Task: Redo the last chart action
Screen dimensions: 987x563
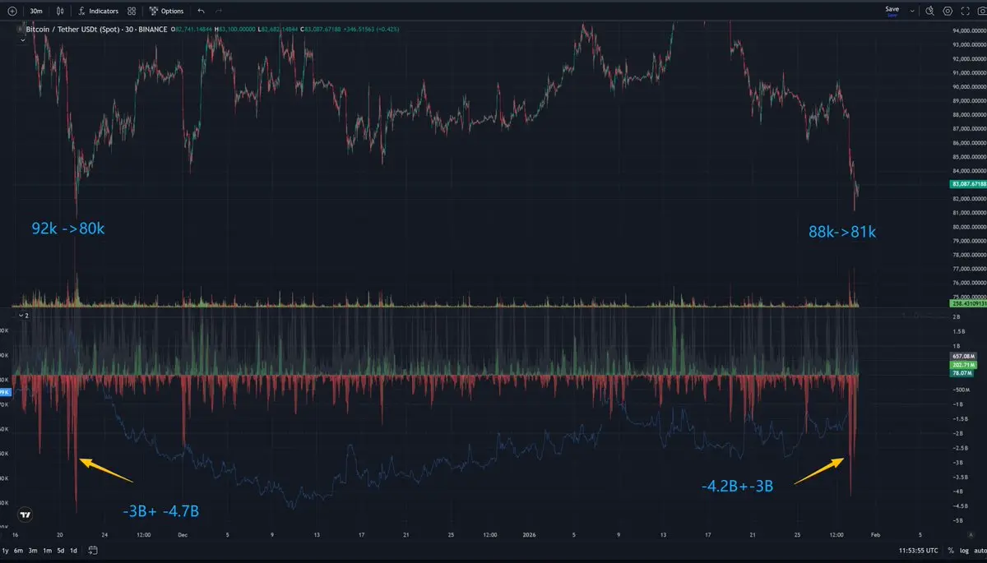Action: tap(218, 11)
